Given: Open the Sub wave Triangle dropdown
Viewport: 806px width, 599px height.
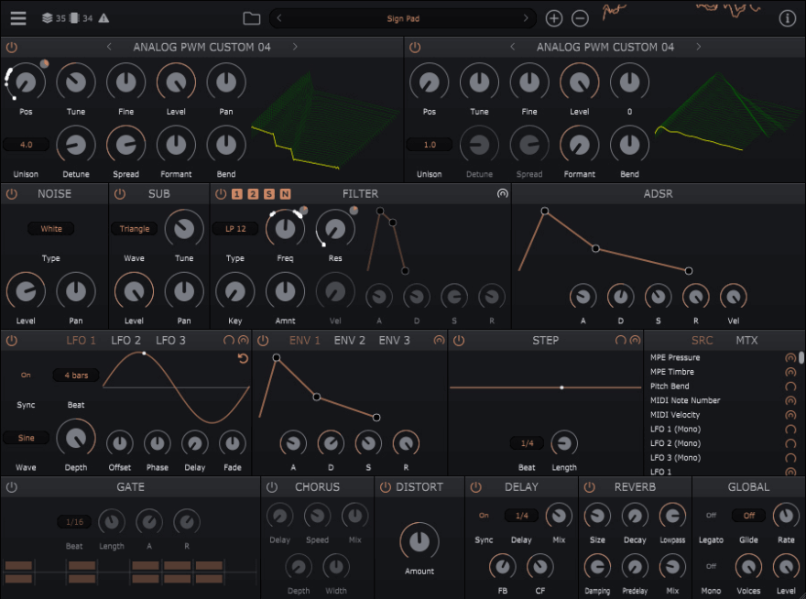Looking at the screenshot, I should 134,228.
